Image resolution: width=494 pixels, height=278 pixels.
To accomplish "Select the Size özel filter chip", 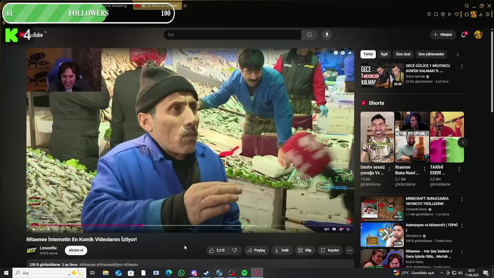I will [403, 54].
